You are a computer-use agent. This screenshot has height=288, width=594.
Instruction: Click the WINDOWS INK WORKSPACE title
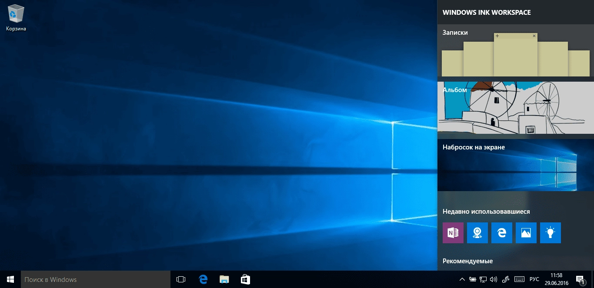tap(487, 12)
